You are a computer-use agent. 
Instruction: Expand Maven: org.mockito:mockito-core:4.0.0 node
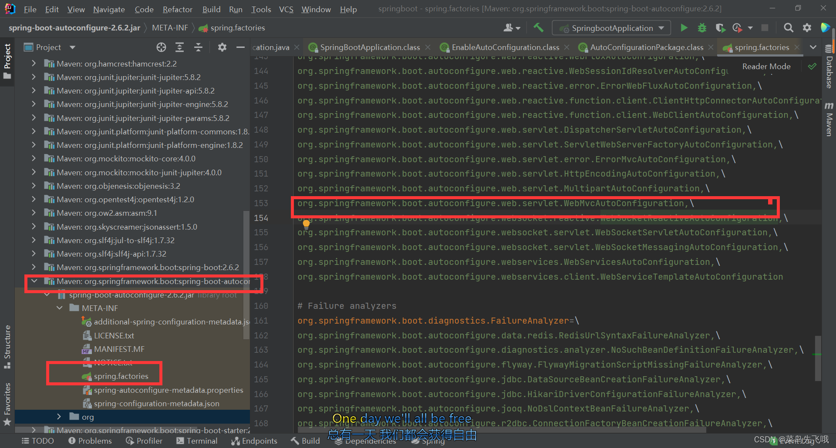(x=34, y=158)
